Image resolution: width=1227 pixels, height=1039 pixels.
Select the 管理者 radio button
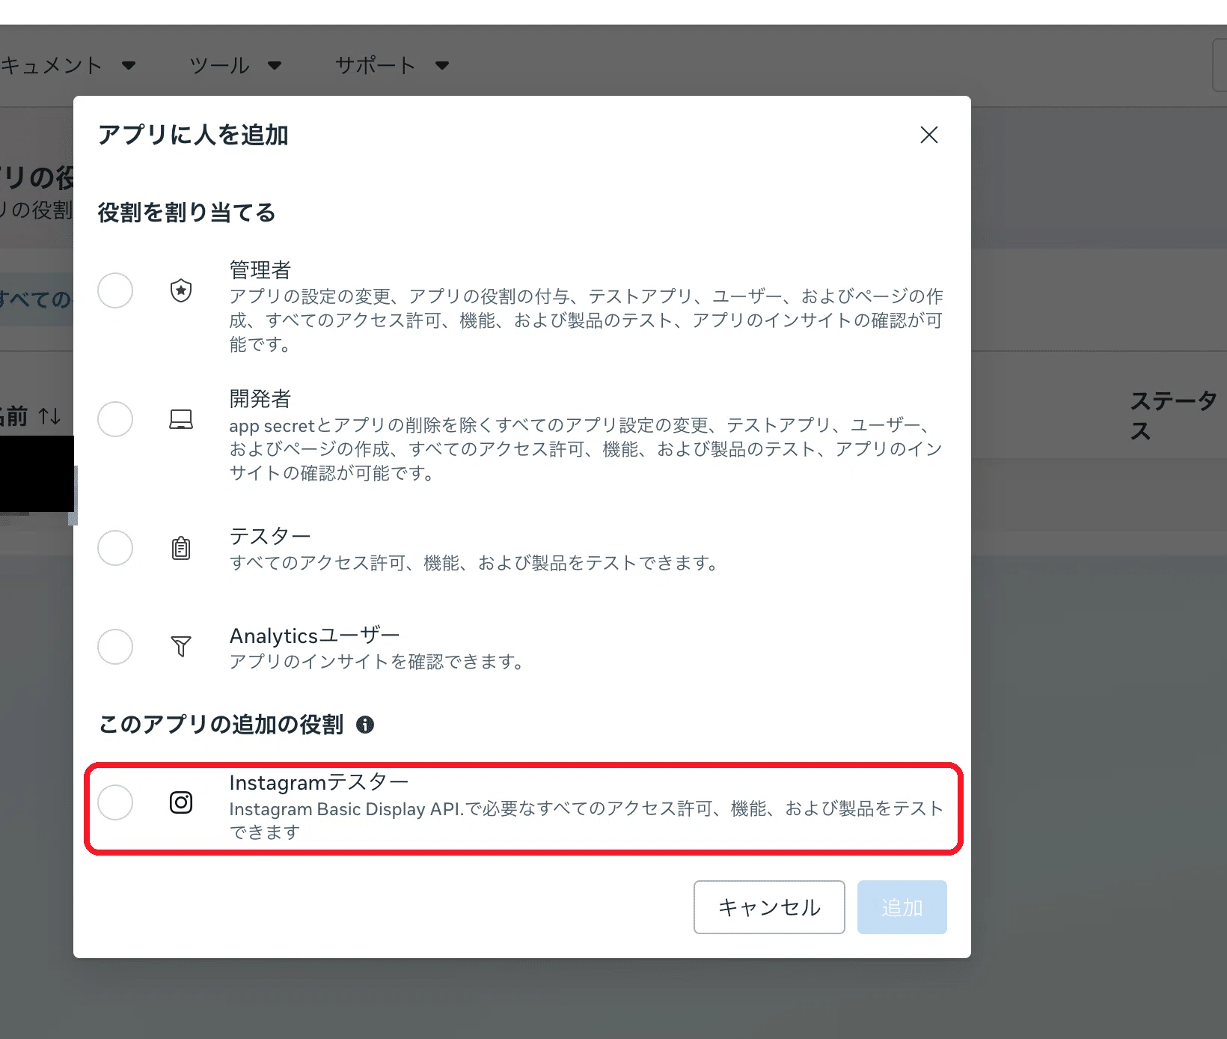coord(115,290)
